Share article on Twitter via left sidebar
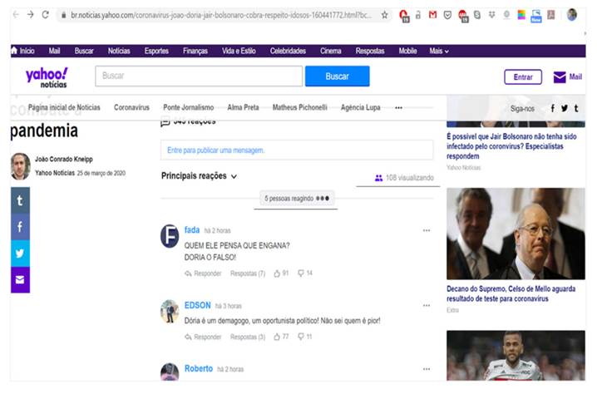 (x=19, y=254)
